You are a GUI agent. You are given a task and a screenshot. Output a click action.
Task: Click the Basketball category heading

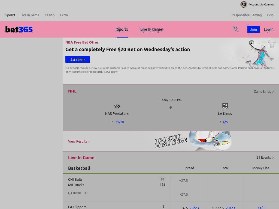[x=79, y=168]
